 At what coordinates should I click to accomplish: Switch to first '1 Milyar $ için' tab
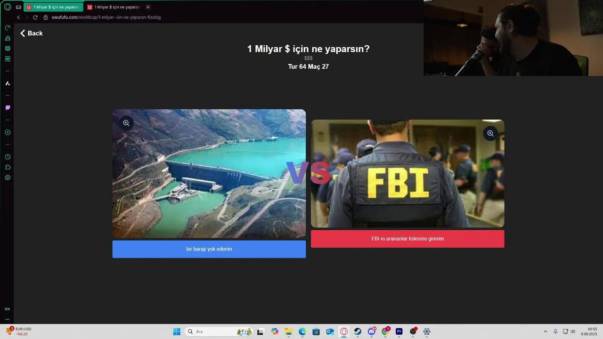(x=53, y=7)
